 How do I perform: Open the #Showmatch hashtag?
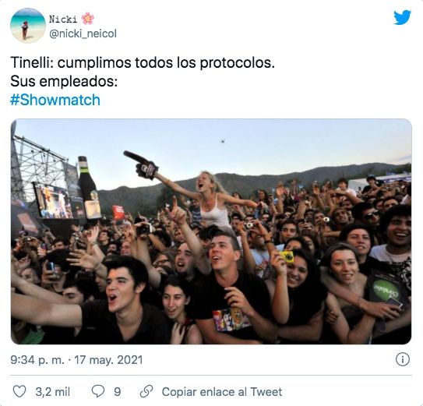(x=55, y=100)
